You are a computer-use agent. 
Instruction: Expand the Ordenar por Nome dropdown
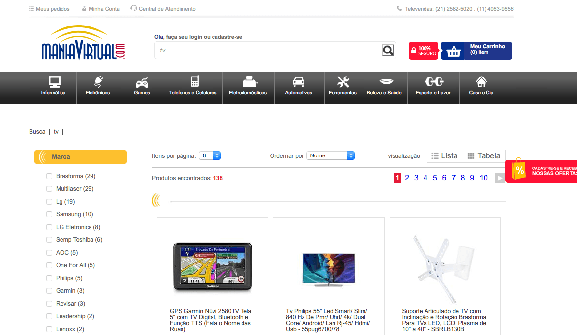pos(331,155)
